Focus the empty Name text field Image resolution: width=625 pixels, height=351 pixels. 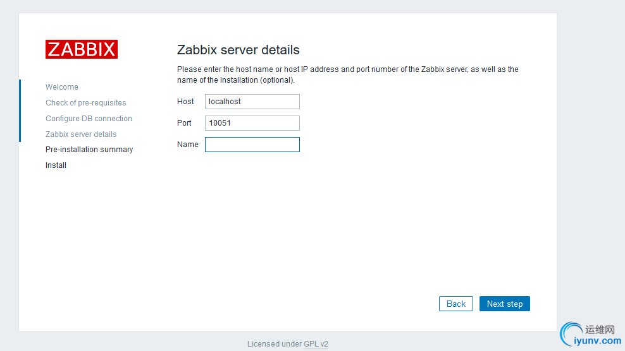(252, 145)
